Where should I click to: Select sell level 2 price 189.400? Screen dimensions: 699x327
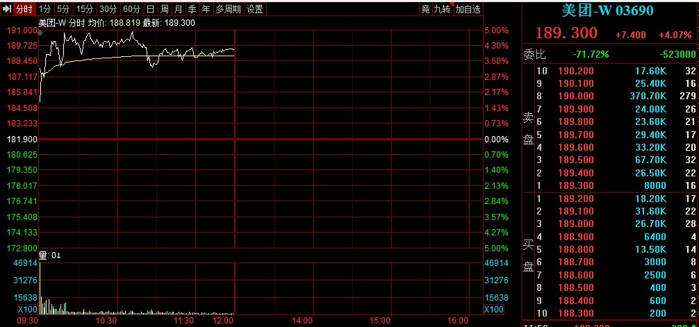pyautogui.click(x=576, y=172)
